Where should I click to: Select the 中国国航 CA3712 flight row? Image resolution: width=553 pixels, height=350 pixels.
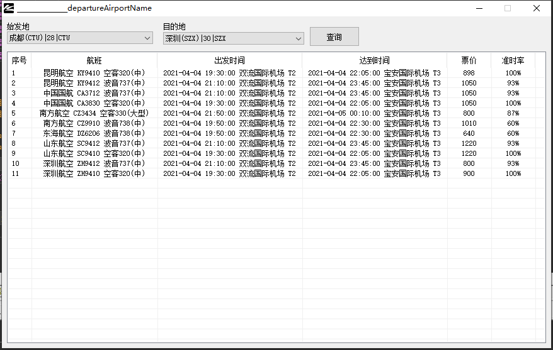point(94,93)
